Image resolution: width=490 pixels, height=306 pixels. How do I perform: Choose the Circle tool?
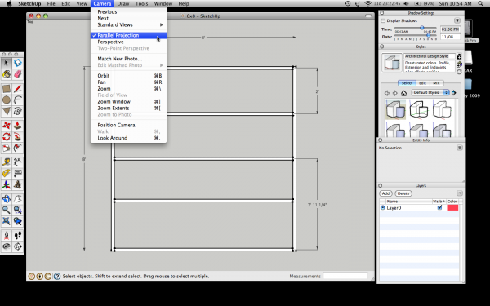click(x=7, y=100)
